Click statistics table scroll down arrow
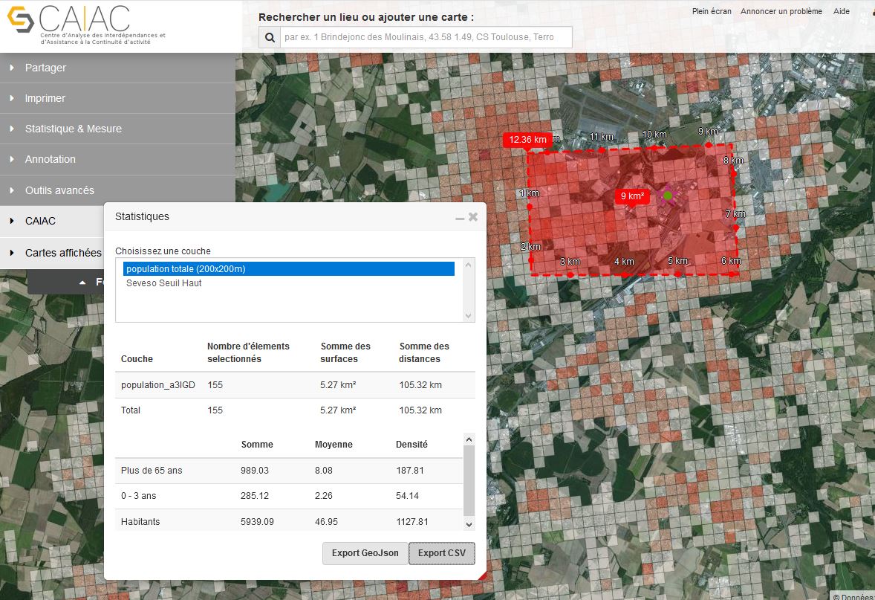Image resolution: width=875 pixels, height=600 pixels. (469, 525)
